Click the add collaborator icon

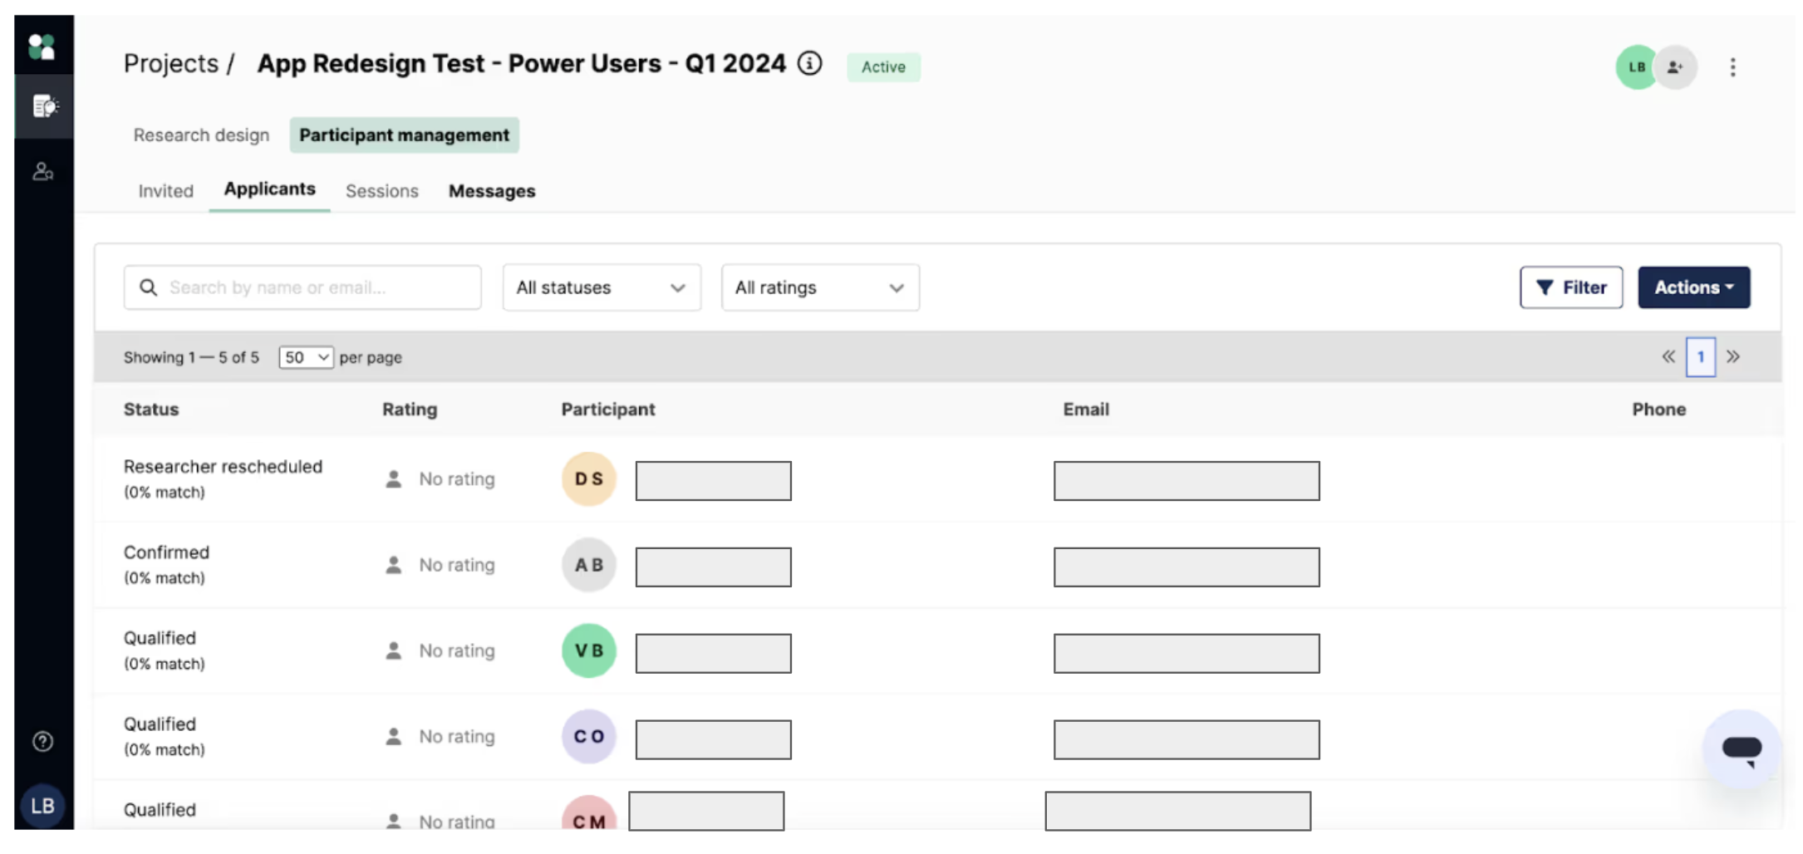click(x=1676, y=67)
